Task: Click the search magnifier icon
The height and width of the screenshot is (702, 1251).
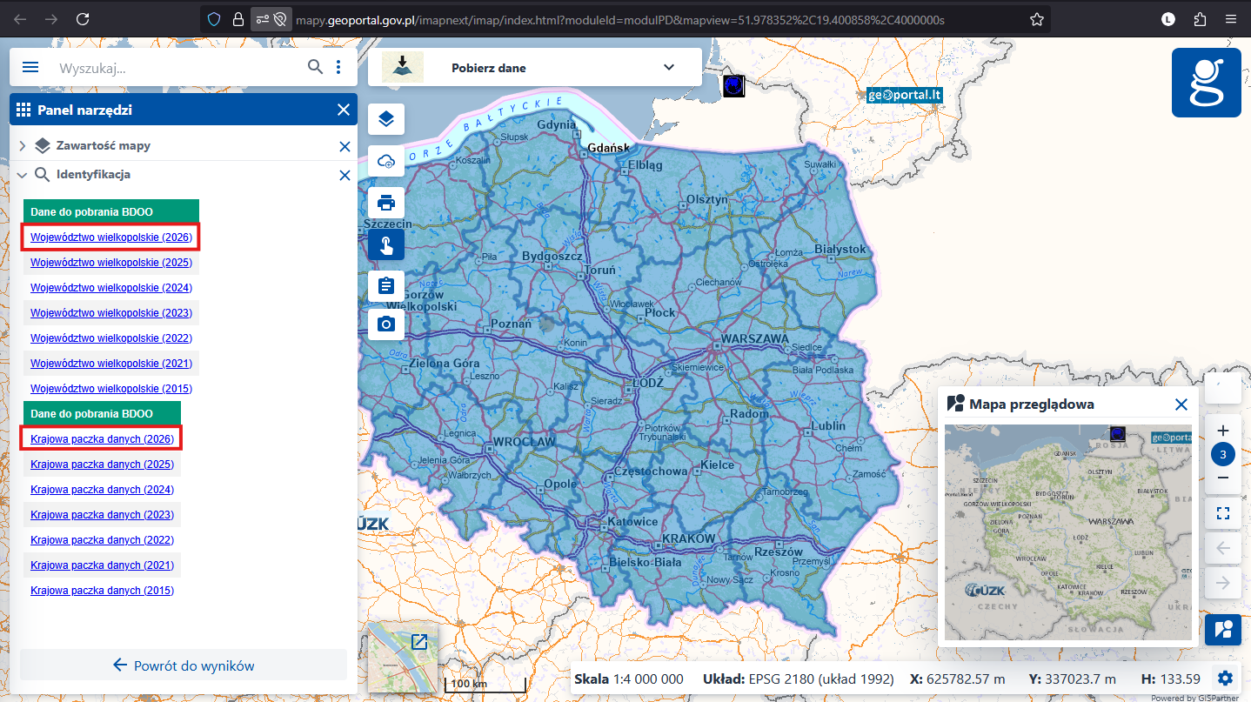Action: [315, 66]
